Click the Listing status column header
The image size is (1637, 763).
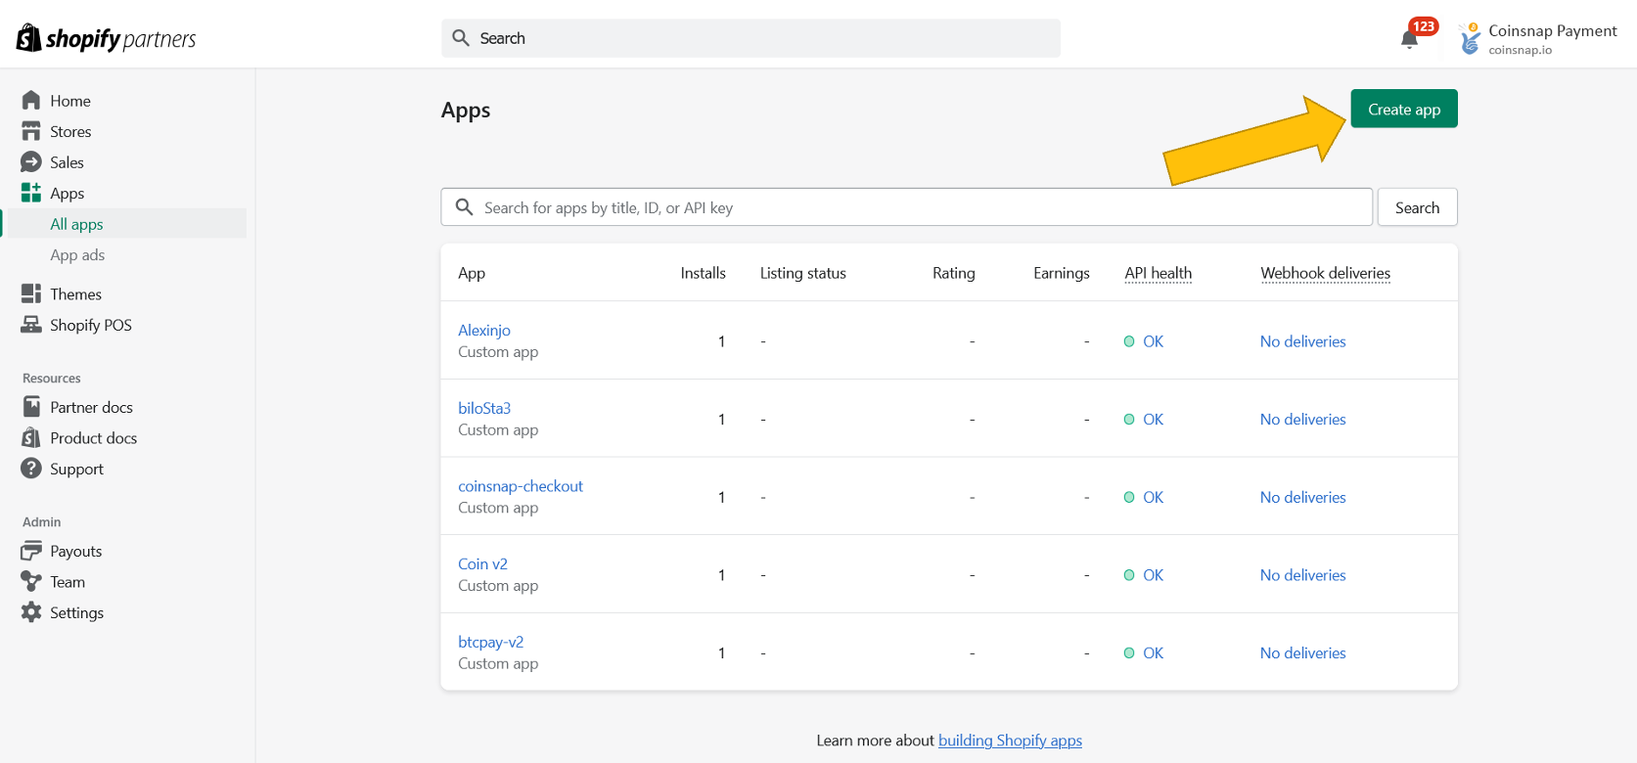click(x=802, y=273)
